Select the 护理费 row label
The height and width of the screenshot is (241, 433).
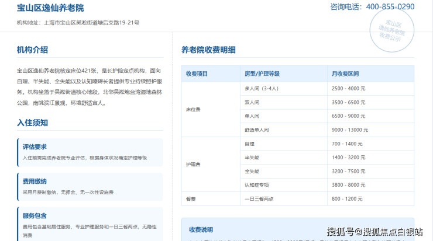coord(193,165)
